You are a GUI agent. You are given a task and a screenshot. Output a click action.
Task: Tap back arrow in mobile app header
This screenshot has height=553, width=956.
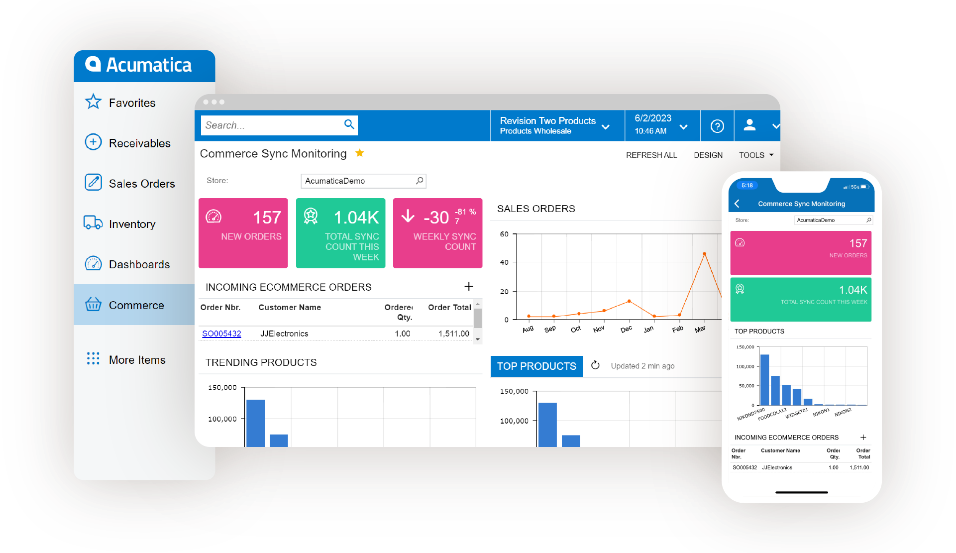click(737, 204)
